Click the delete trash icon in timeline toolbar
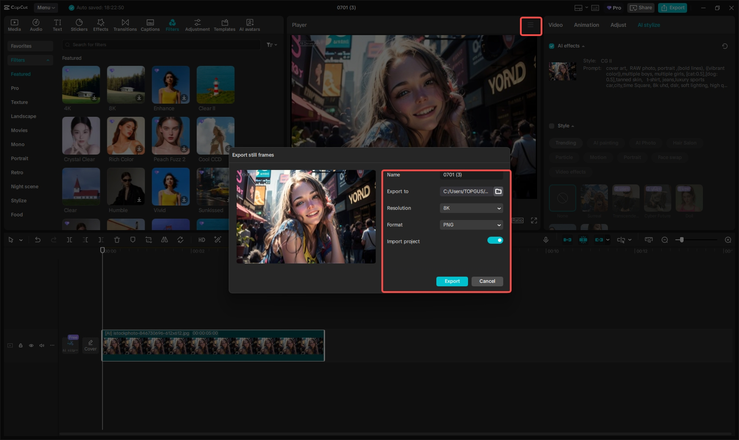Viewport: 739px width, 440px height. click(x=117, y=240)
